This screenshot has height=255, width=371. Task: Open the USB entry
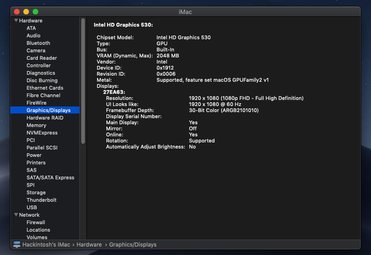32,207
